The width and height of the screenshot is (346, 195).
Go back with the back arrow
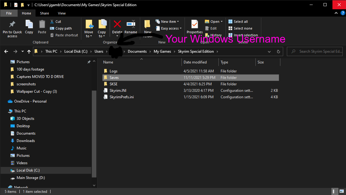pyautogui.click(x=6, y=51)
